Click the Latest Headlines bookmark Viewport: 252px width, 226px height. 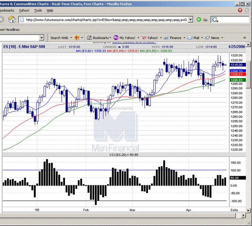[10, 30]
